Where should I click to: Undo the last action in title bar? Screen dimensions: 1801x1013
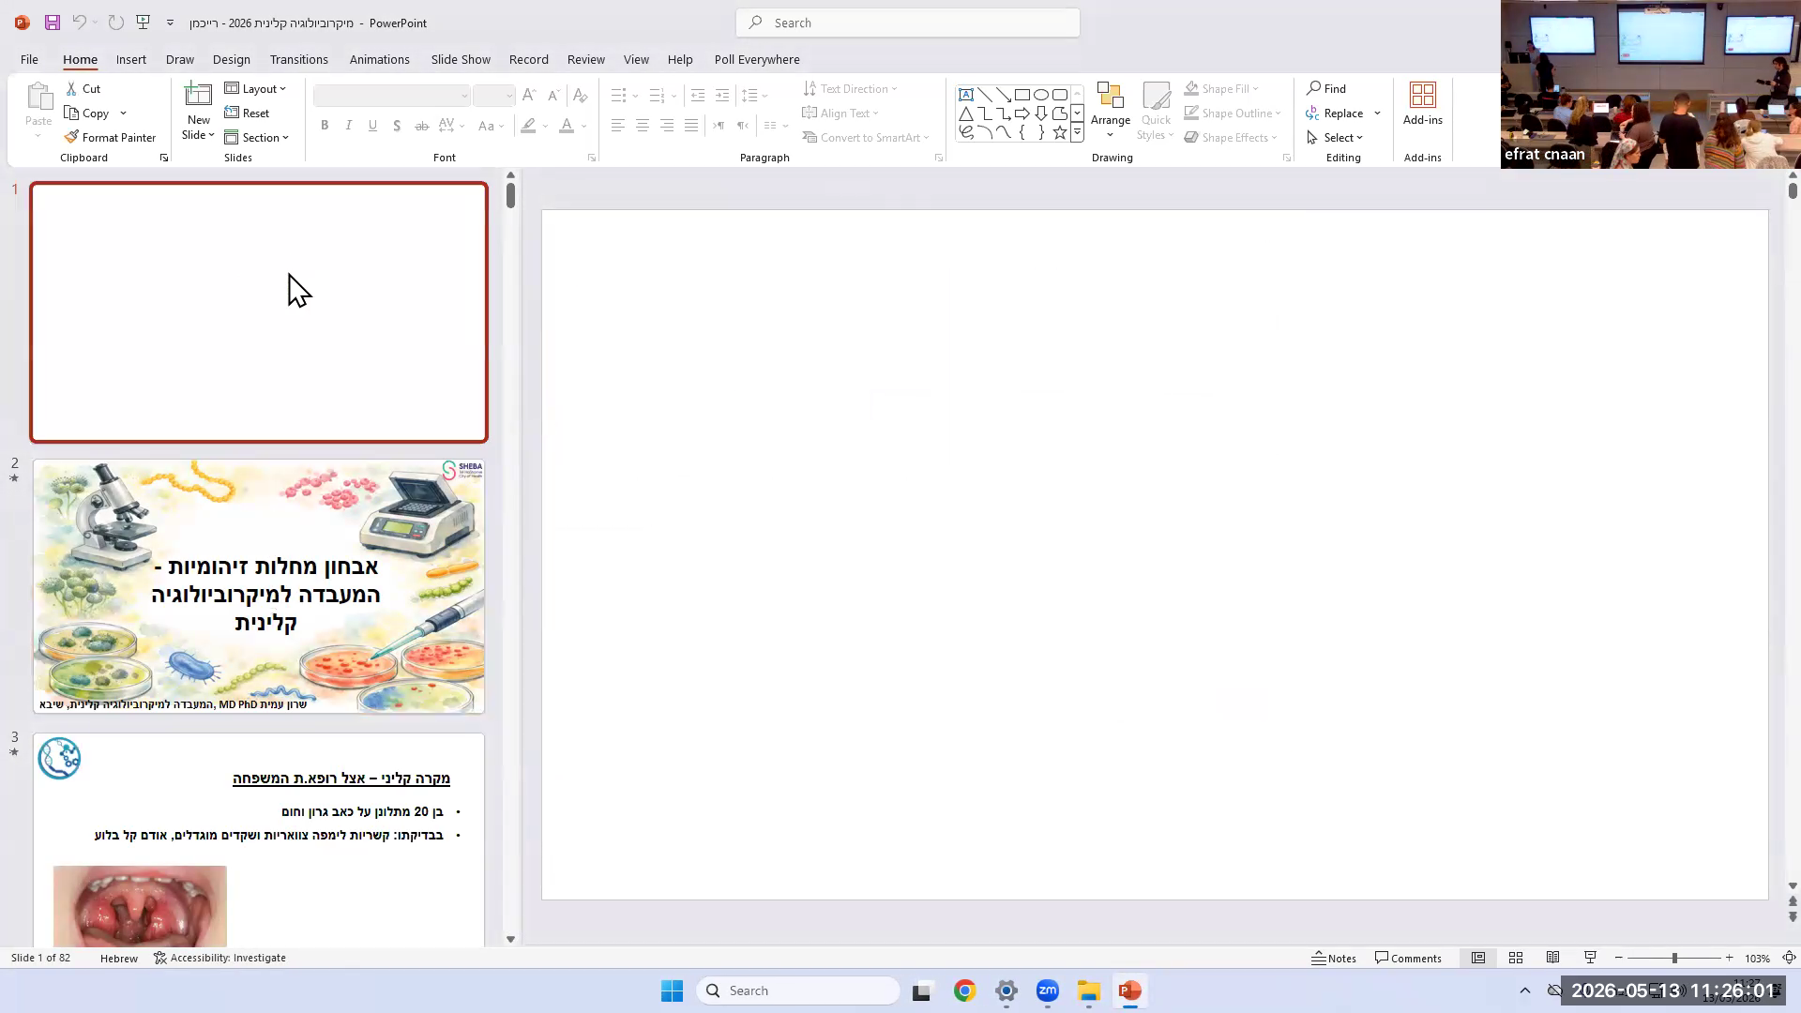pyautogui.click(x=80, y=23)
